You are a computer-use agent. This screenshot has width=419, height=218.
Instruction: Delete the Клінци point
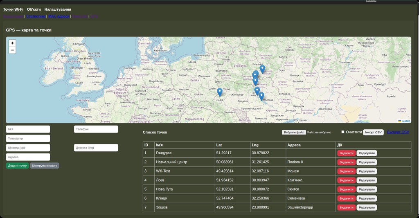(346, 198)
